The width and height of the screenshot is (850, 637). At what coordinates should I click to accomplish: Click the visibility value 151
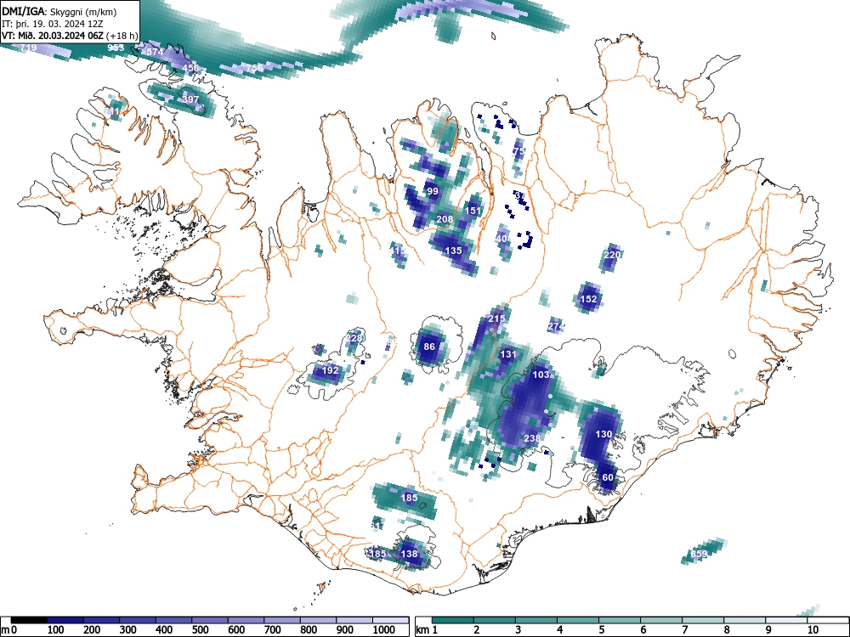[473, 211]
